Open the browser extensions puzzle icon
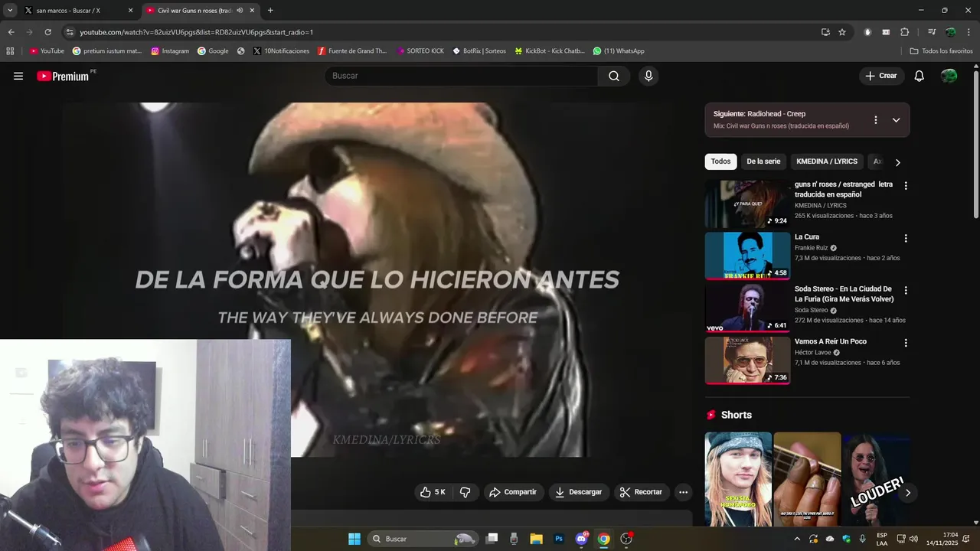Image resolution: width=980 pixels, height=551 pixels. click(905, 32)
